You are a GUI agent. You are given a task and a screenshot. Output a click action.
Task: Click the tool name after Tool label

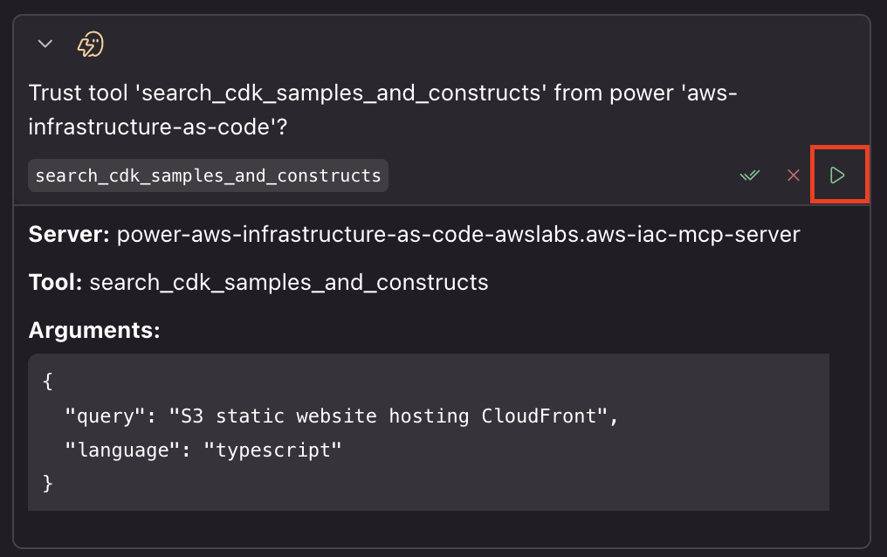[289, 282]
